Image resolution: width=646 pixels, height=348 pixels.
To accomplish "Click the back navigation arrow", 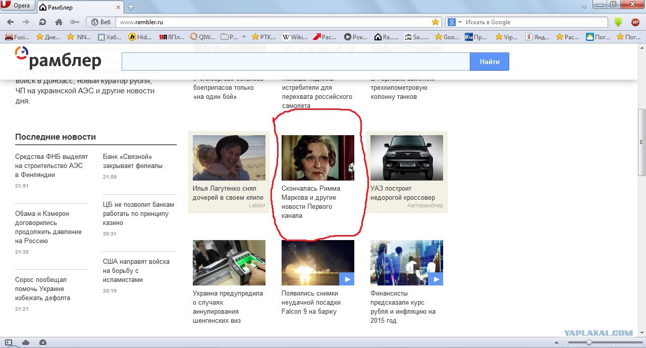I will point(11,22).
